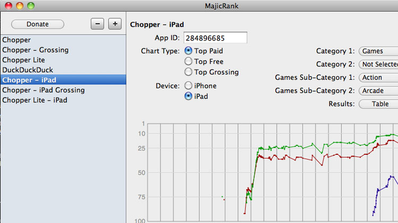Remove the selected app with minus button
The width and height of the screenshot is (398, 223).
98,24
